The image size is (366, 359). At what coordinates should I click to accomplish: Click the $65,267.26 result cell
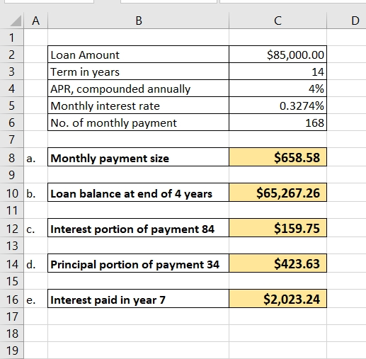278,193
